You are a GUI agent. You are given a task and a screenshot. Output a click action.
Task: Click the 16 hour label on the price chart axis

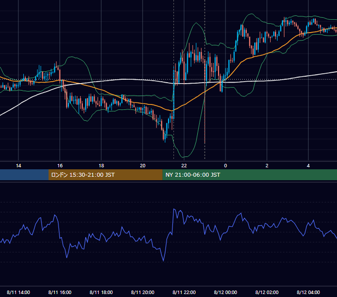pos(60,166)
